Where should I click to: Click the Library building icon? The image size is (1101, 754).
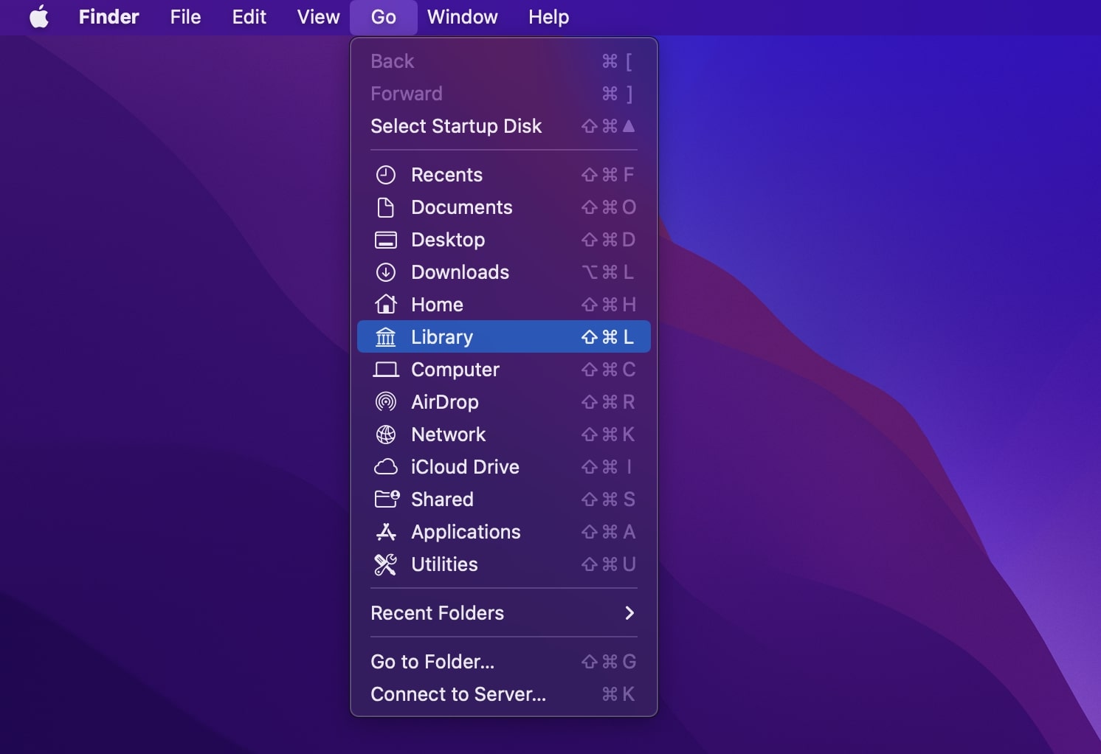[x=386, y=337]
